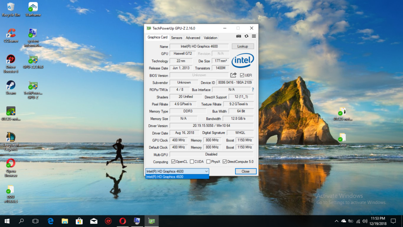
Task: Click the 12 (11_1) DirectX Support value
Action: [241, 97]
